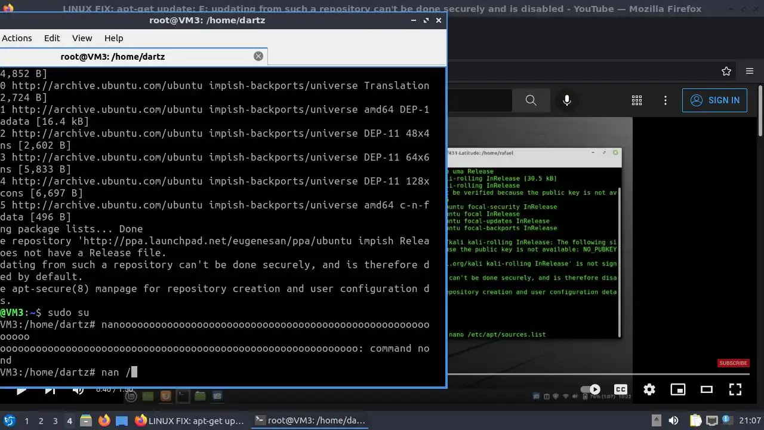Open the system volume tray control

673,420
